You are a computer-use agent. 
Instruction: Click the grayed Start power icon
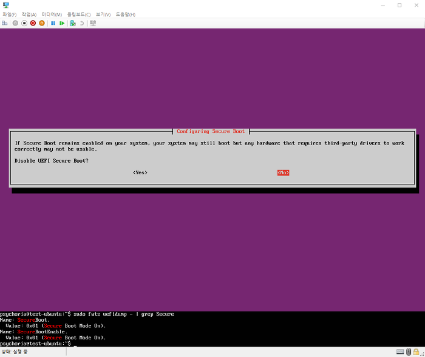point(15,23)
